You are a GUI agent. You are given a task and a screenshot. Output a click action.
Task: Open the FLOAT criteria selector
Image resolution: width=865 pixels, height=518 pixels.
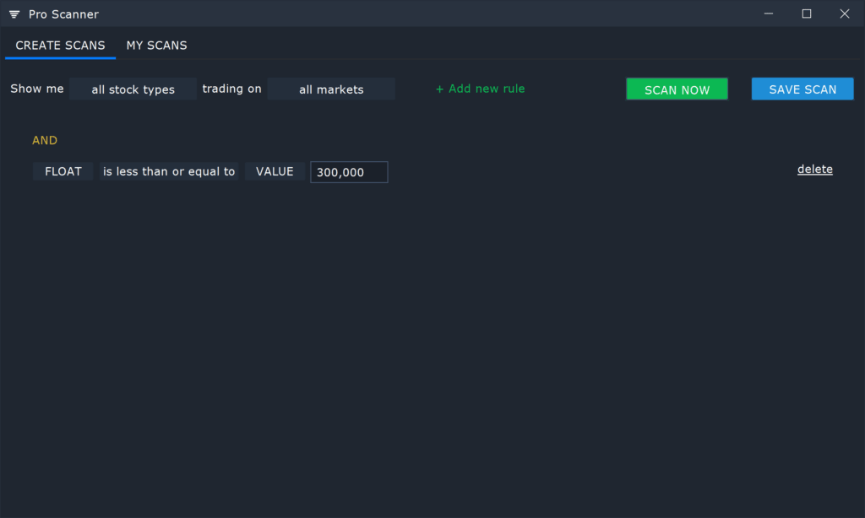(x=63, y=170)
